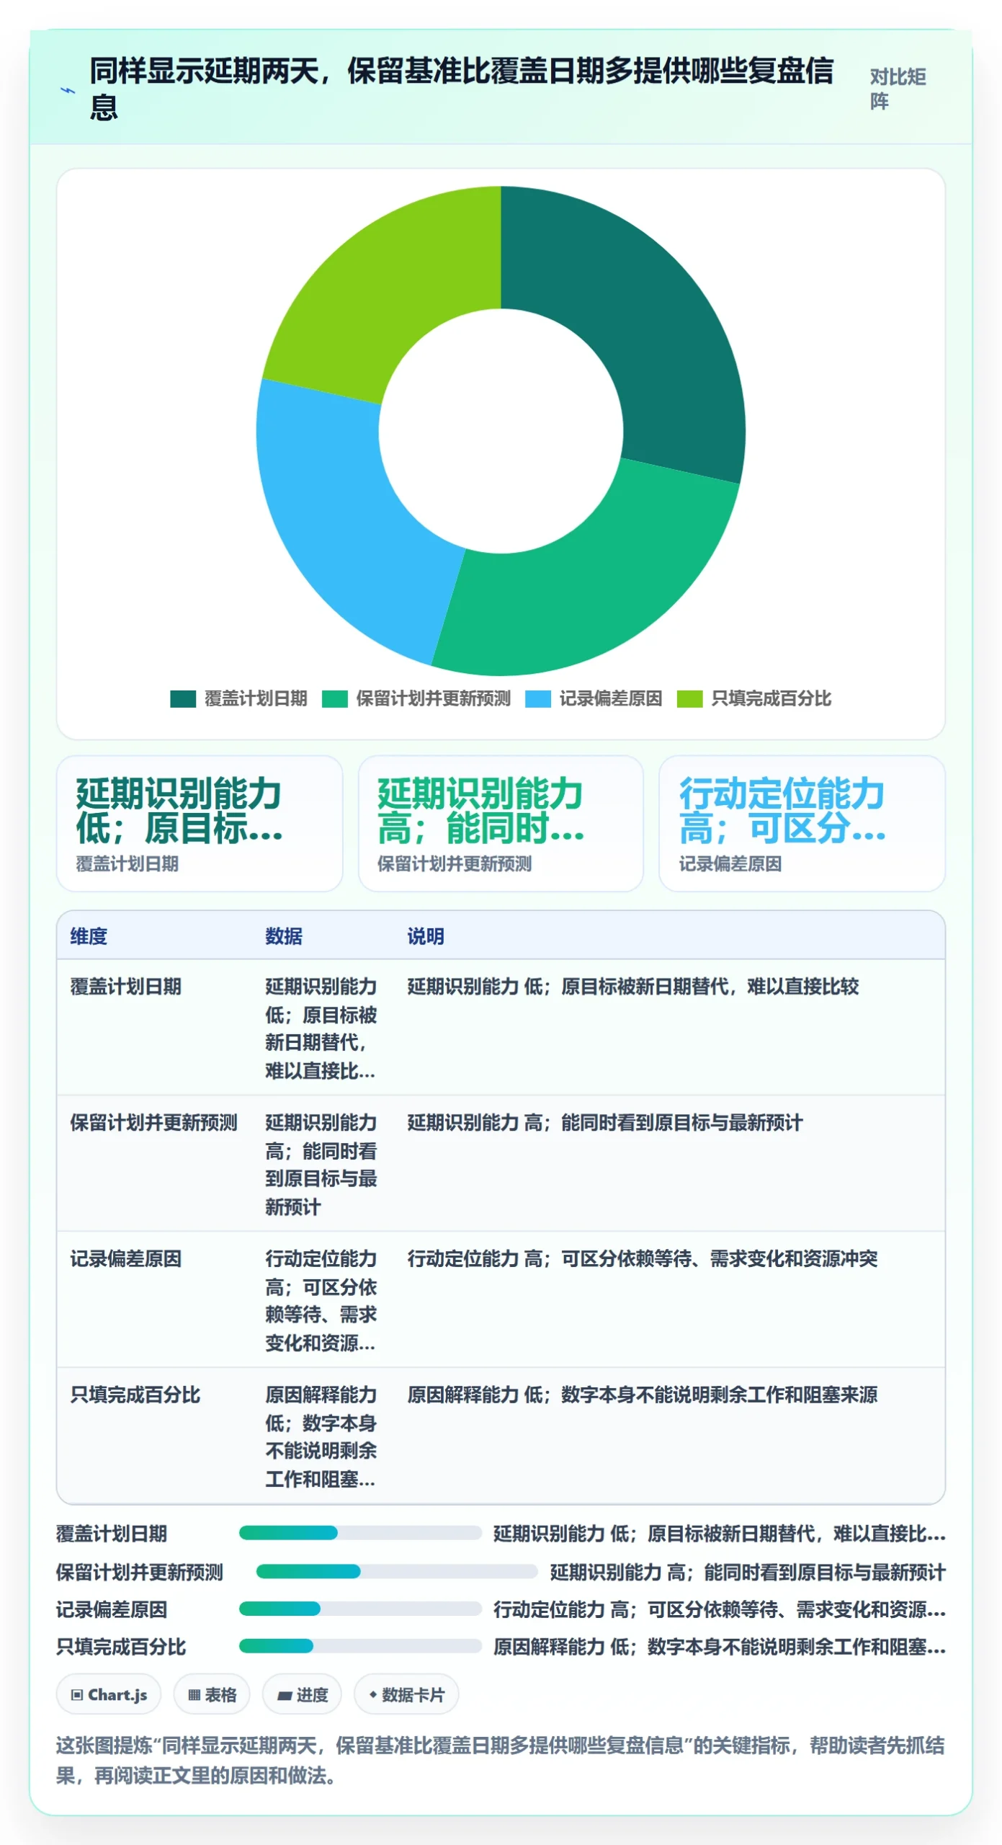Viewport: 1002px width, 1845px height.
Task: Click the 进度 tag chip
Action: point(302,1694)
